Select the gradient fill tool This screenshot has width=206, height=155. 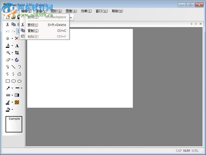click(x=17, y=95)
